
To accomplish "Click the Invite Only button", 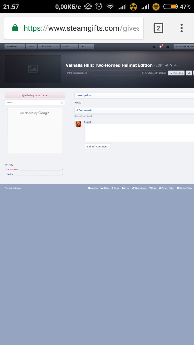I will pos(176,73).
